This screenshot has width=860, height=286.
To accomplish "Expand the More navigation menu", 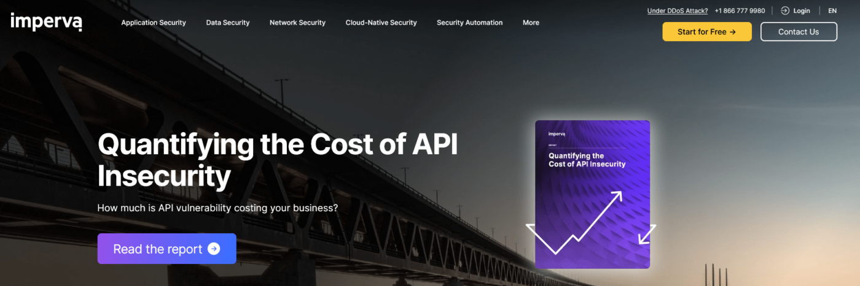I will [531, 23].
